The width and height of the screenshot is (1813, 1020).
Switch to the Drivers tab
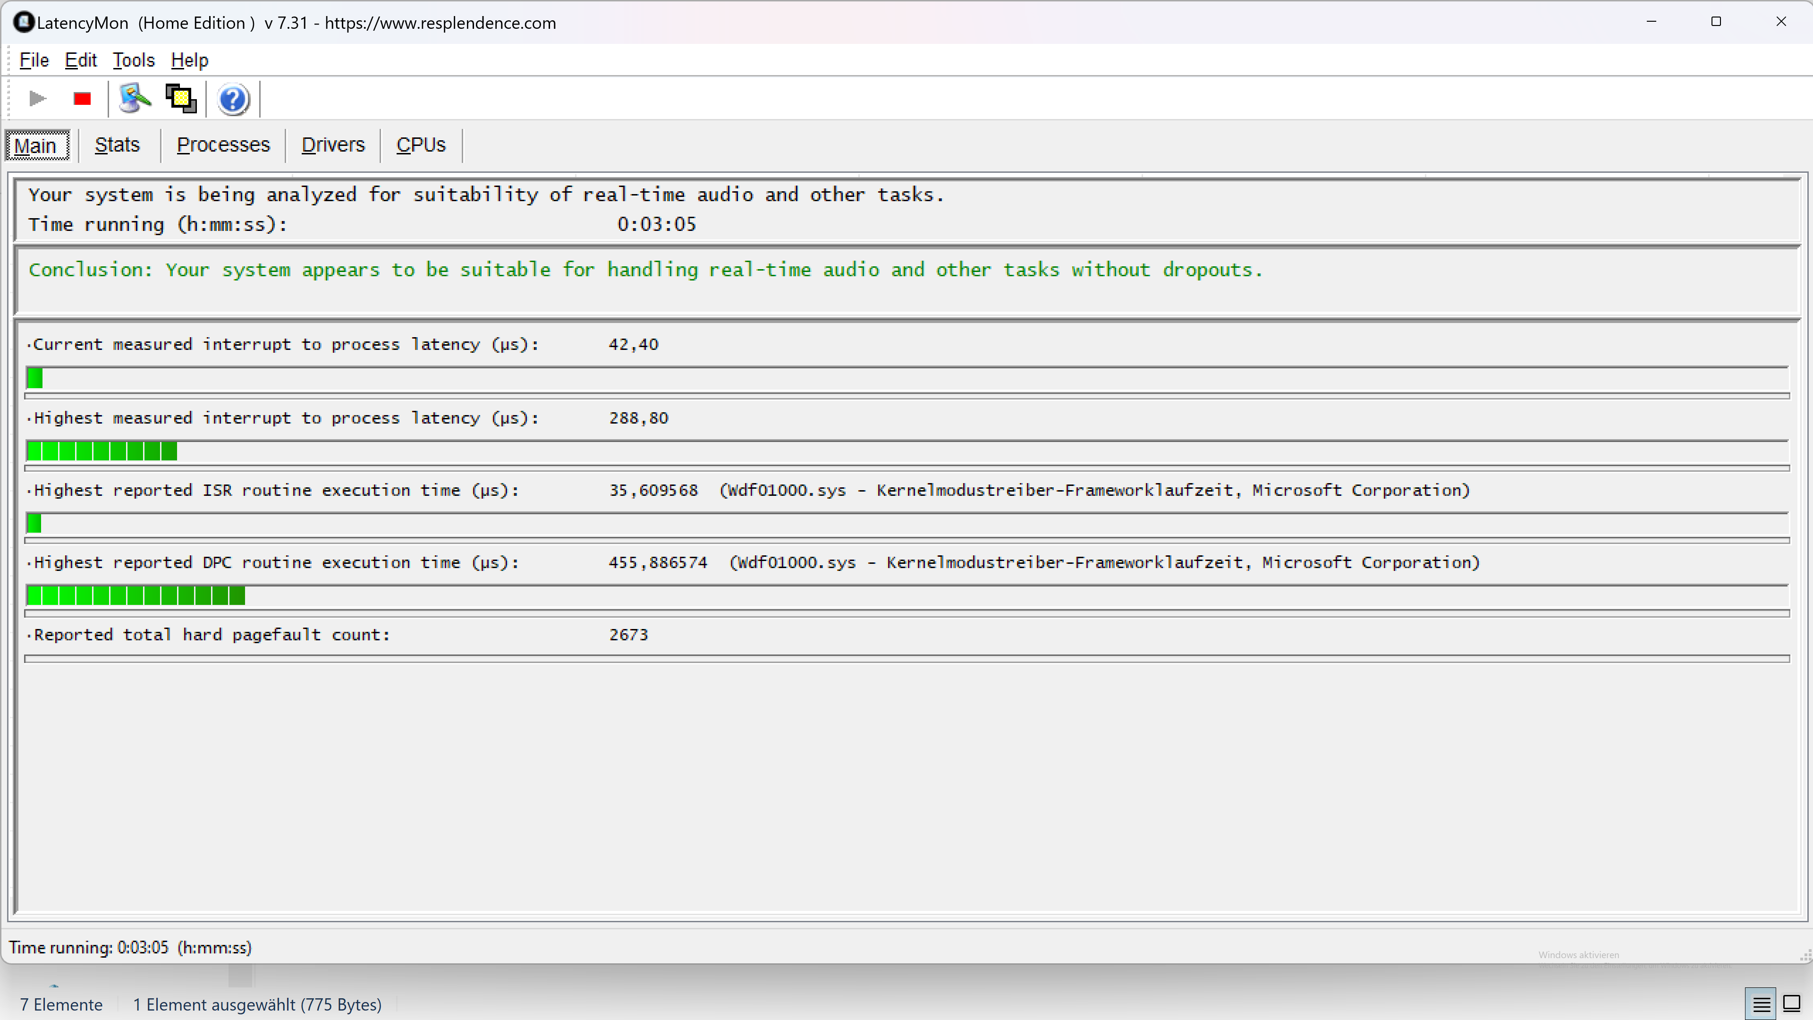[333, 145]
